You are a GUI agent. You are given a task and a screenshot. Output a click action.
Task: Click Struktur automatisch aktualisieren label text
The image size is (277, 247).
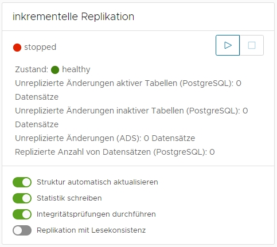97,182
